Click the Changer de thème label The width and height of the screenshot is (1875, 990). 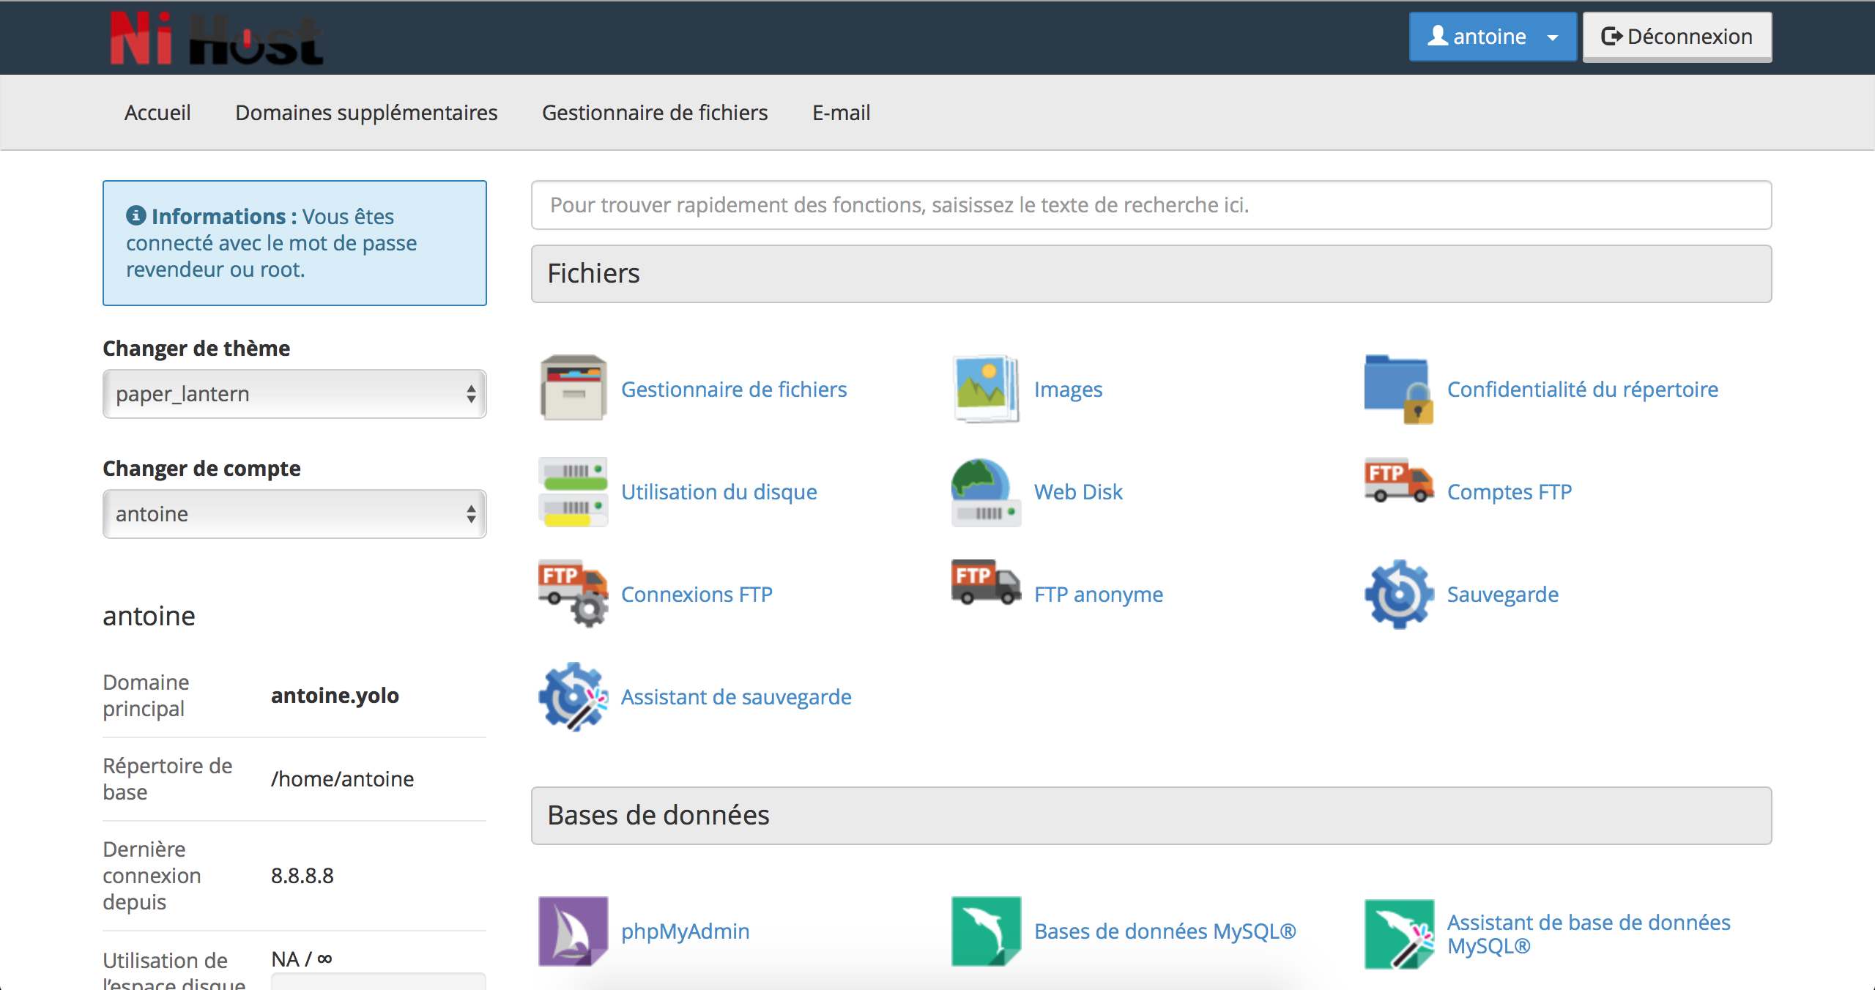point(196,349)
